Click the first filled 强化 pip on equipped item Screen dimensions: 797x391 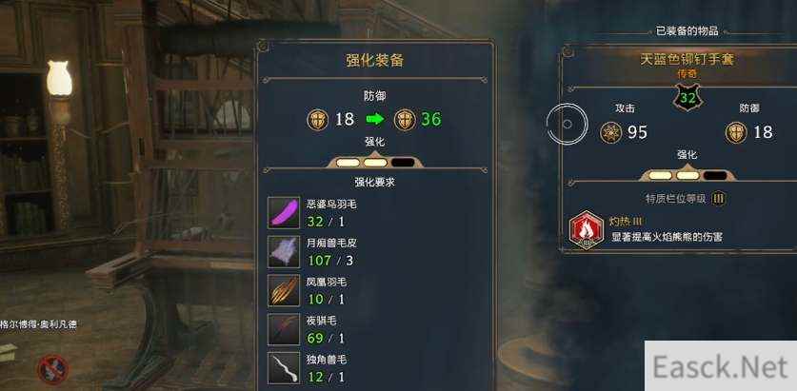coord(660,175)
